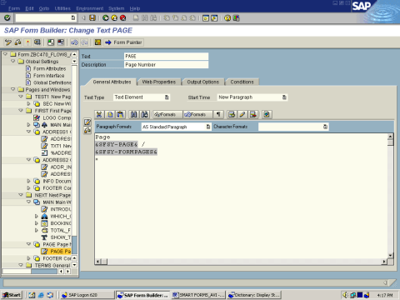Click the Create Shortcut icon
Screen dimensions: 400x300
pyautogui.click(x=214, y=18)
